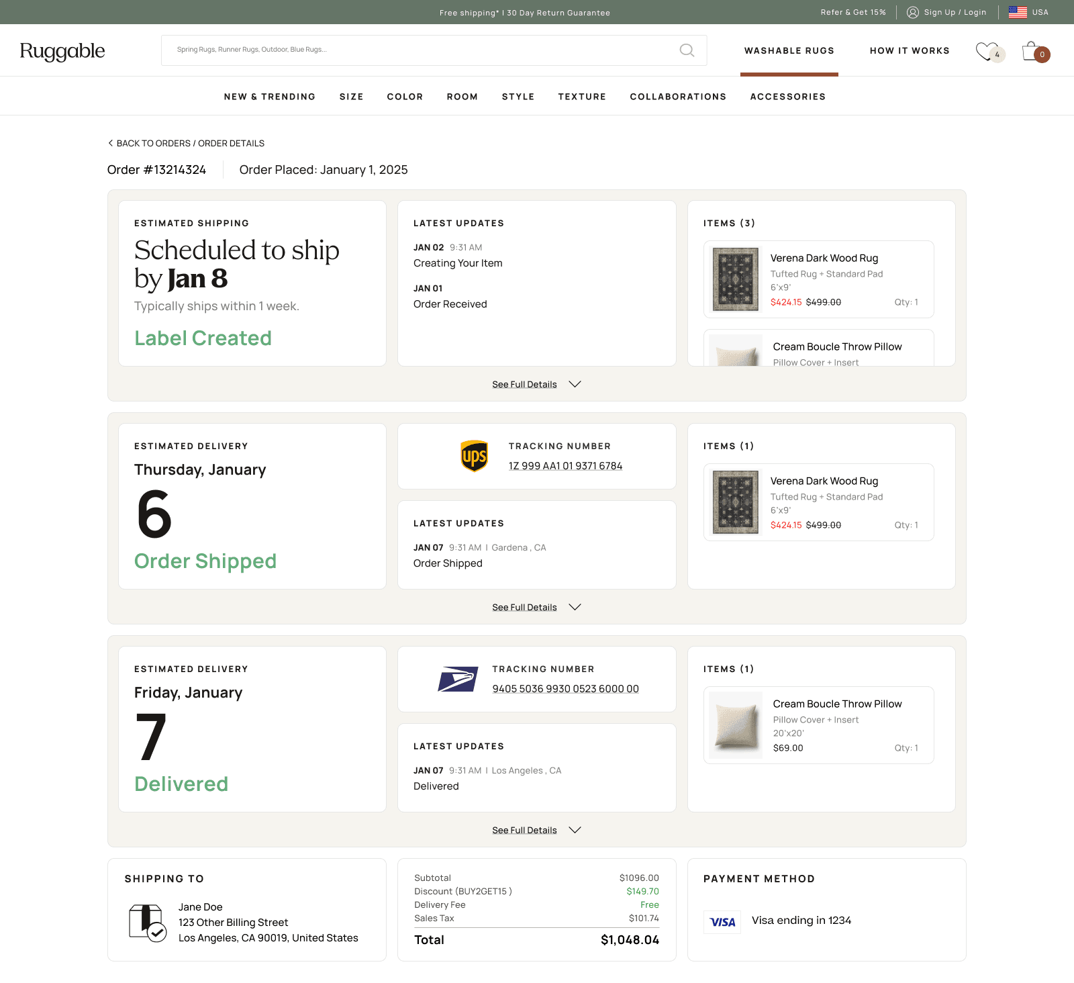The height and width of the screenshot is (983, 1074).
Task: Open USPS tracking number 9405 5036 link
Action: [x=565, y=689]
